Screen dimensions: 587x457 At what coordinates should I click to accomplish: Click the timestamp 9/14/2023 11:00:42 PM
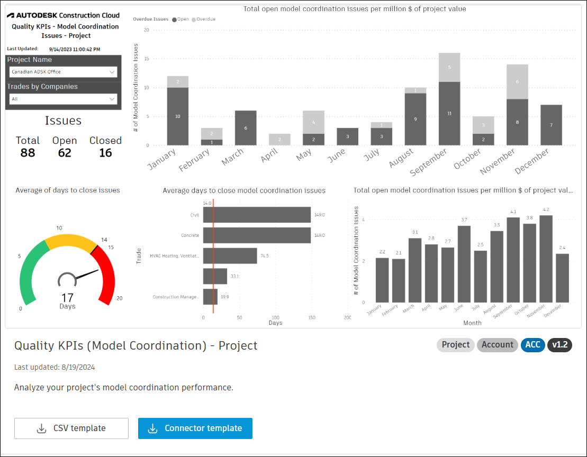75,49
